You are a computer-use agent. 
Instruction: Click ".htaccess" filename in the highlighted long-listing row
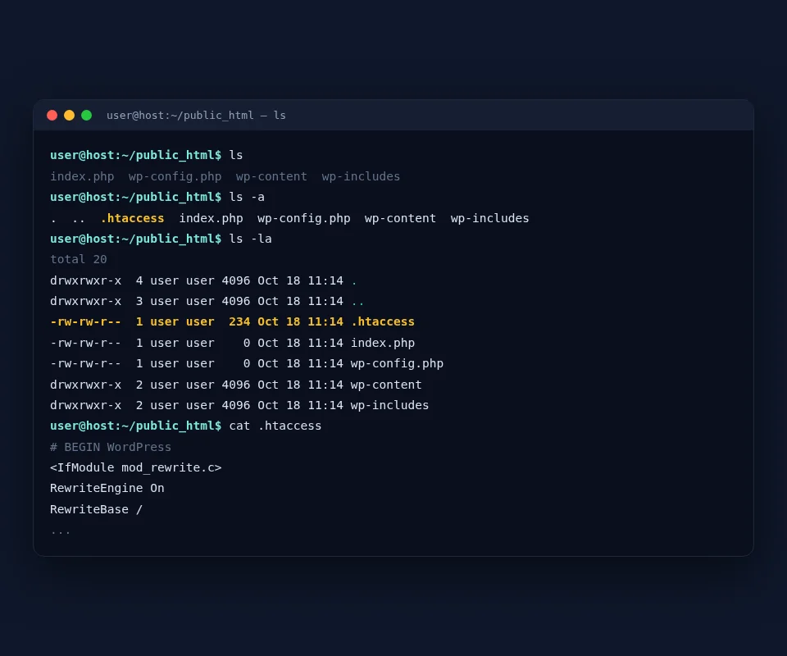coord(383,321)
